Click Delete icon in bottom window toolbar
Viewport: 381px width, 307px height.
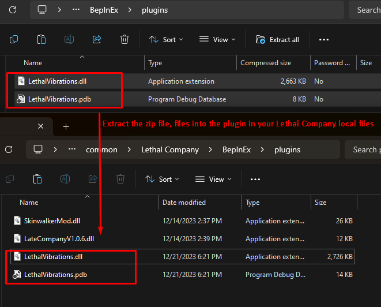click(120, 179)
